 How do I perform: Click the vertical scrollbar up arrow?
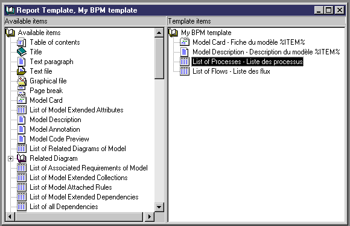tap(159, 33)
